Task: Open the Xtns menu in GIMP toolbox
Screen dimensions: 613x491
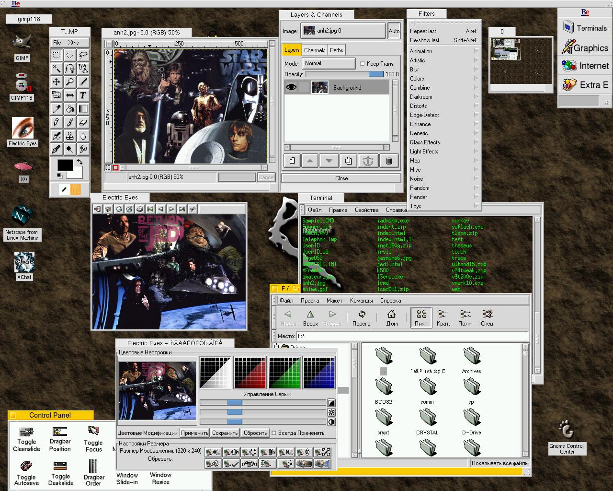Action: point(73,43)
